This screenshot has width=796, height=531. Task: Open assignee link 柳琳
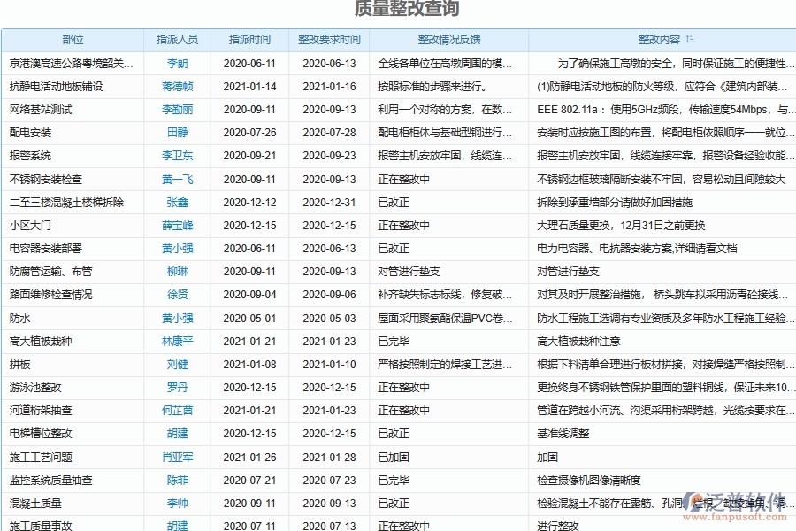(176, 271)
